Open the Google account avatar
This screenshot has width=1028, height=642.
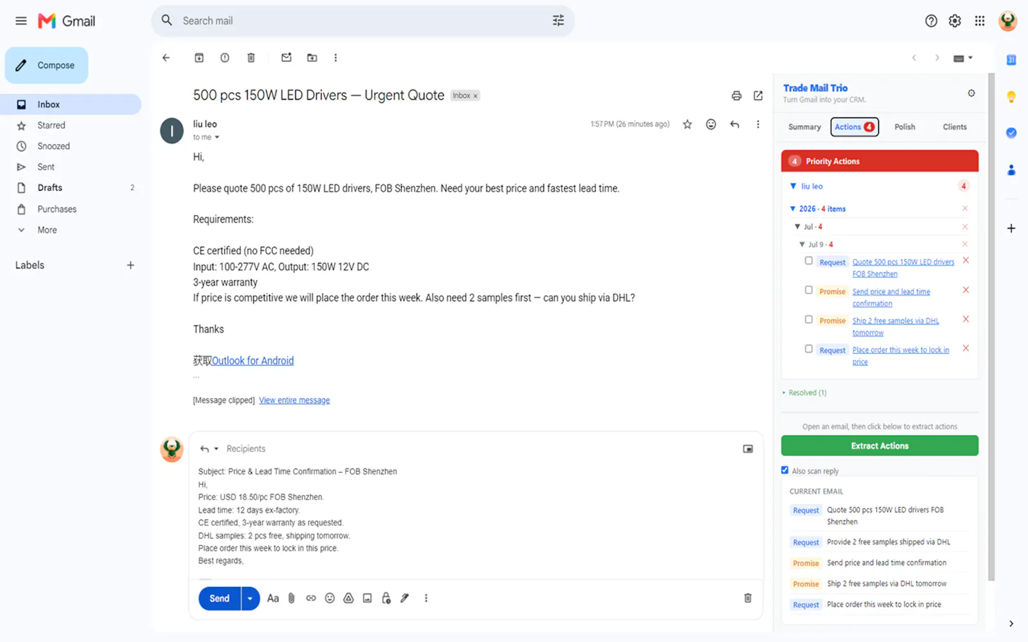[x=1007, y=21]
